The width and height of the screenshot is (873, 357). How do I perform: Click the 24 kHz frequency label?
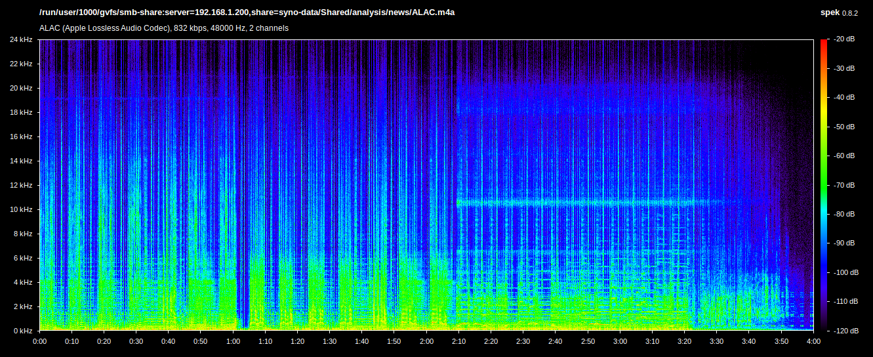tap(21, 40)
